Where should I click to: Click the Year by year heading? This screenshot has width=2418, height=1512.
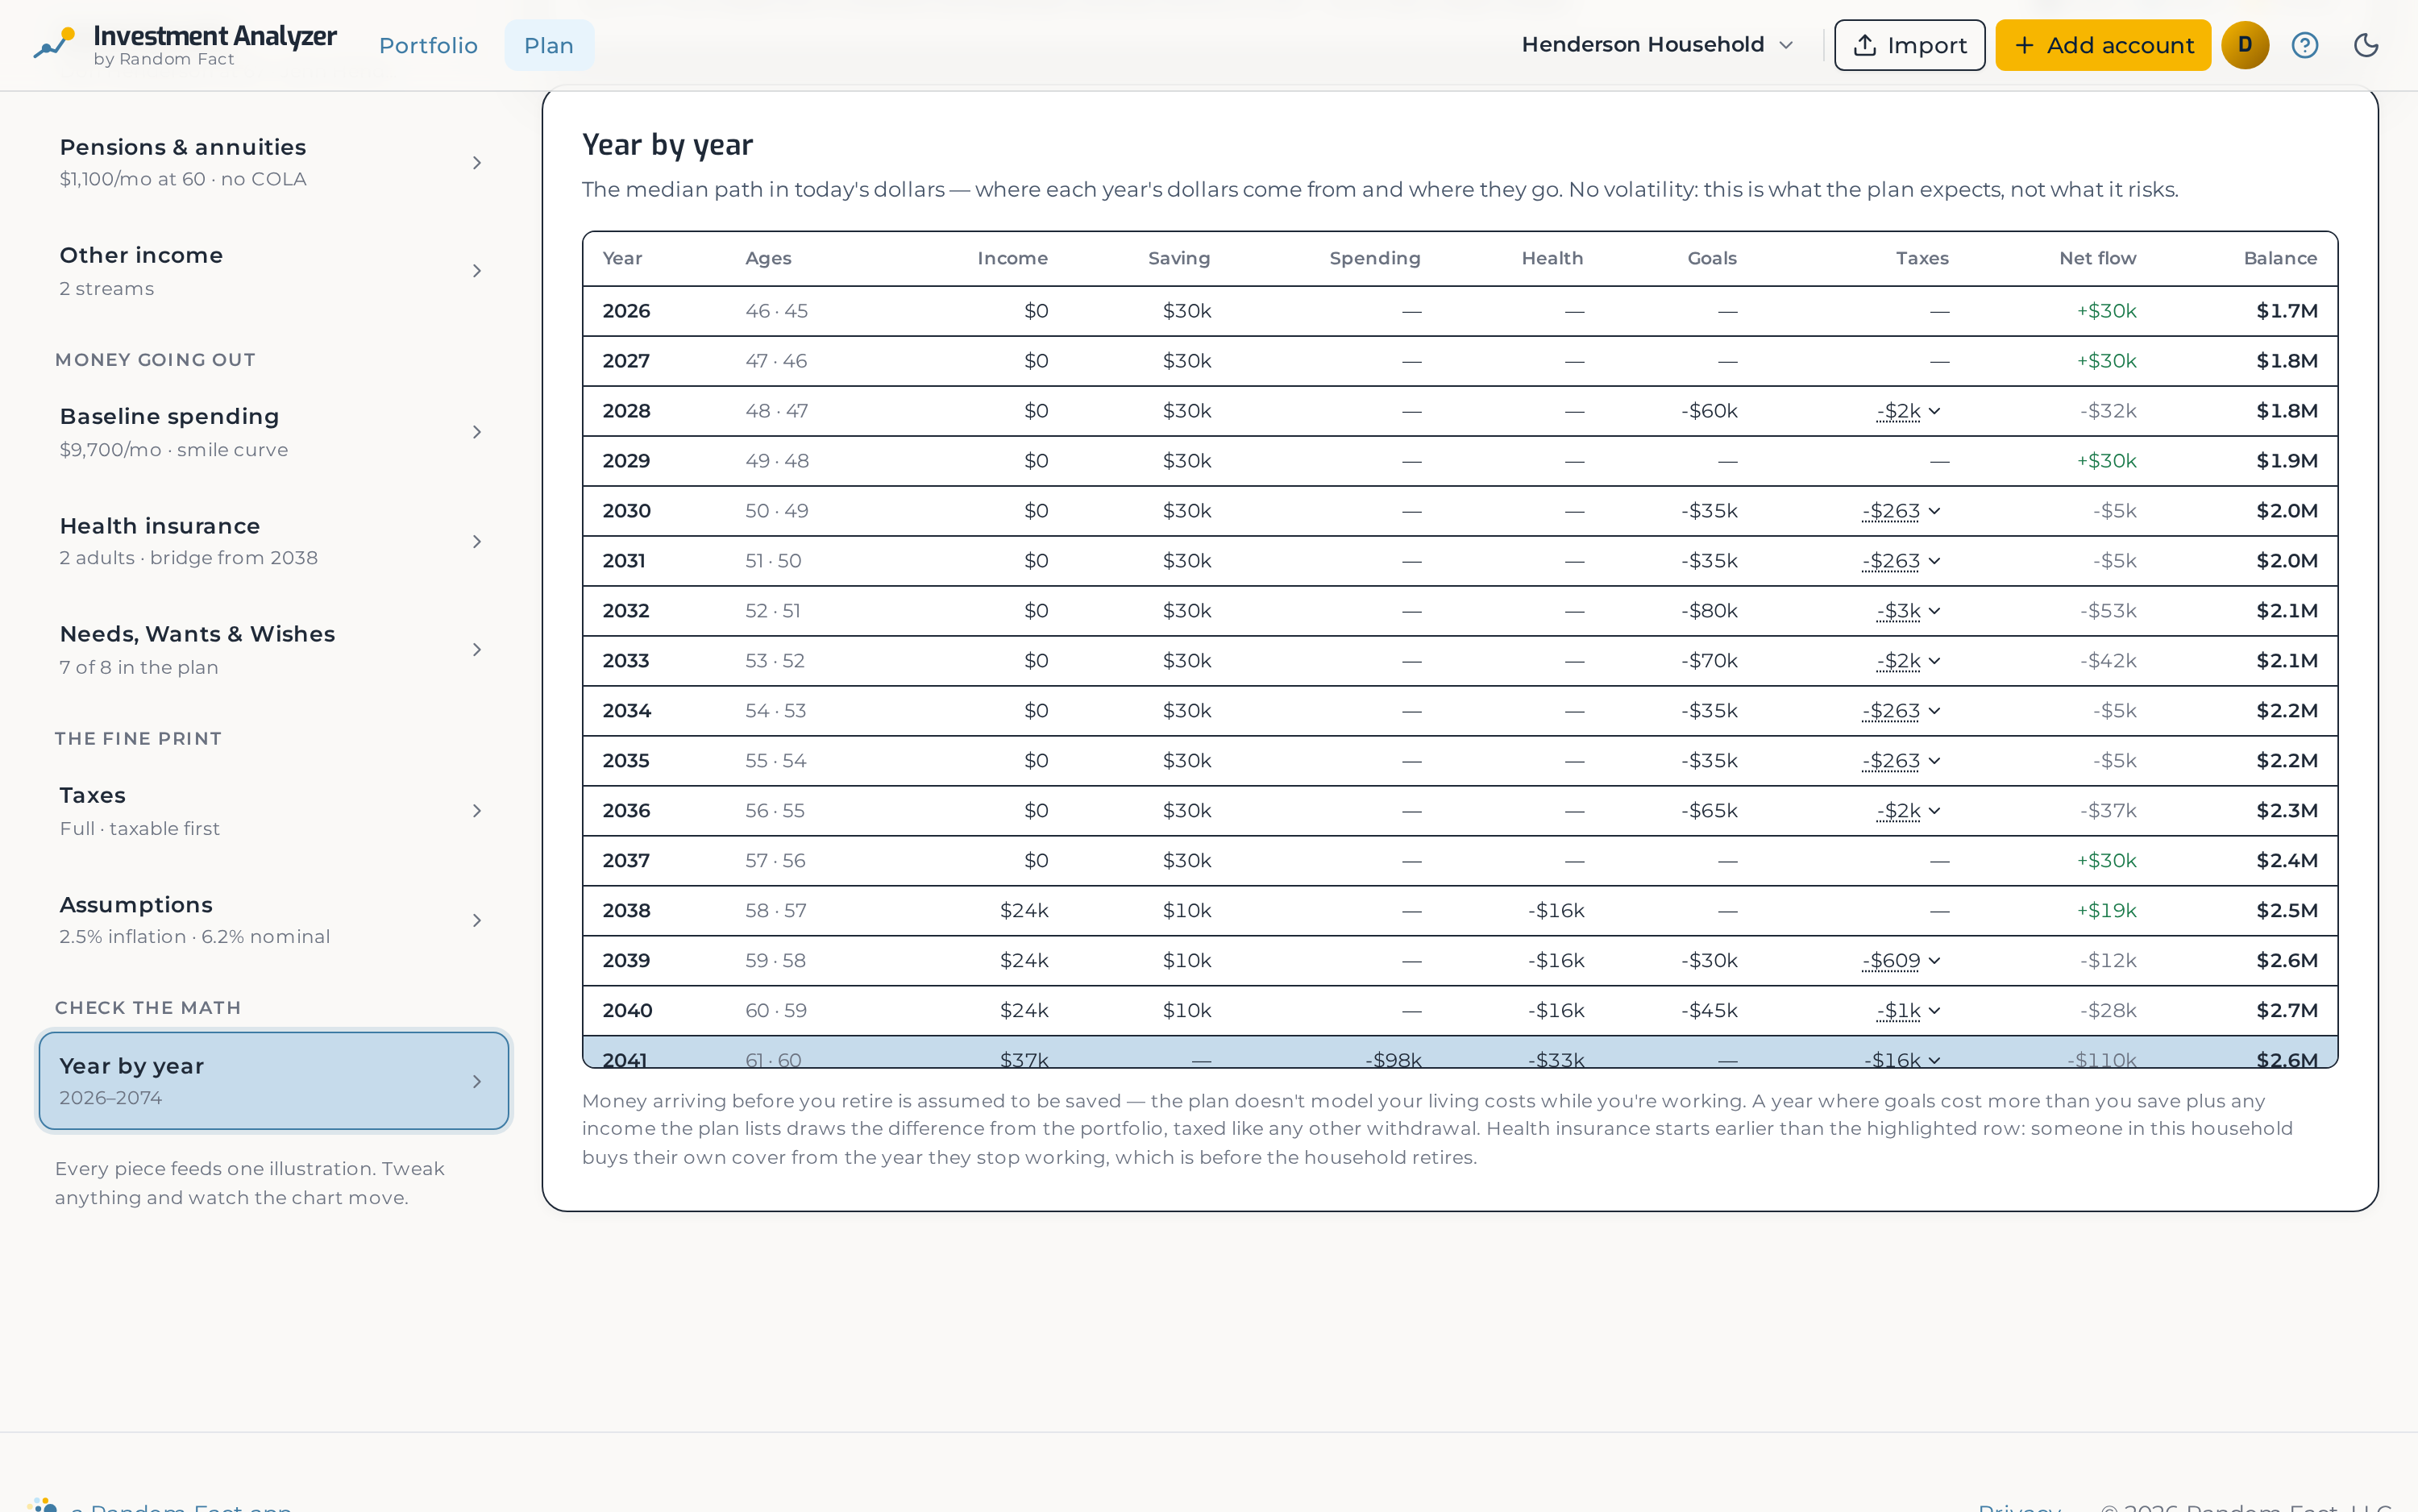(x=667, y=145)
